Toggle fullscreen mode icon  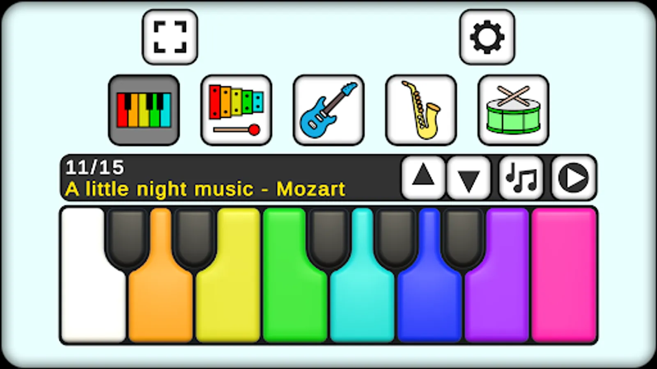click(x=170, y=37)
